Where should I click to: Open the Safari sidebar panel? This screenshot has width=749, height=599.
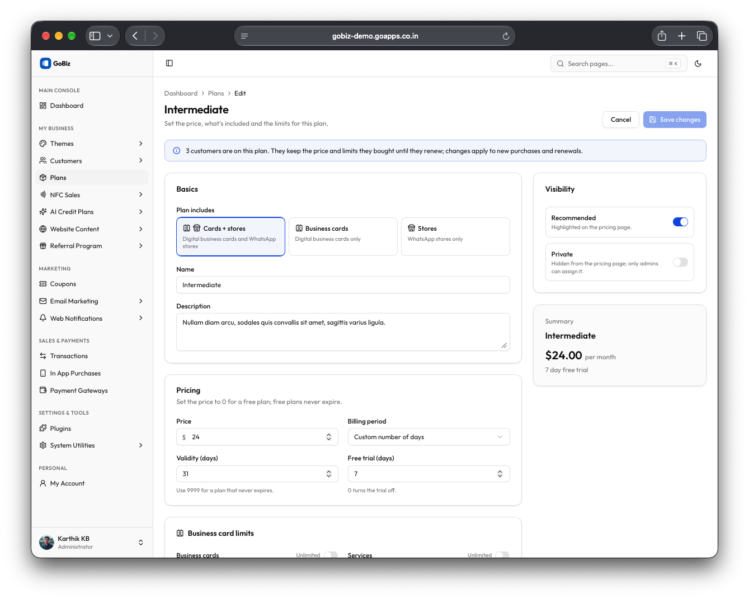95,36
